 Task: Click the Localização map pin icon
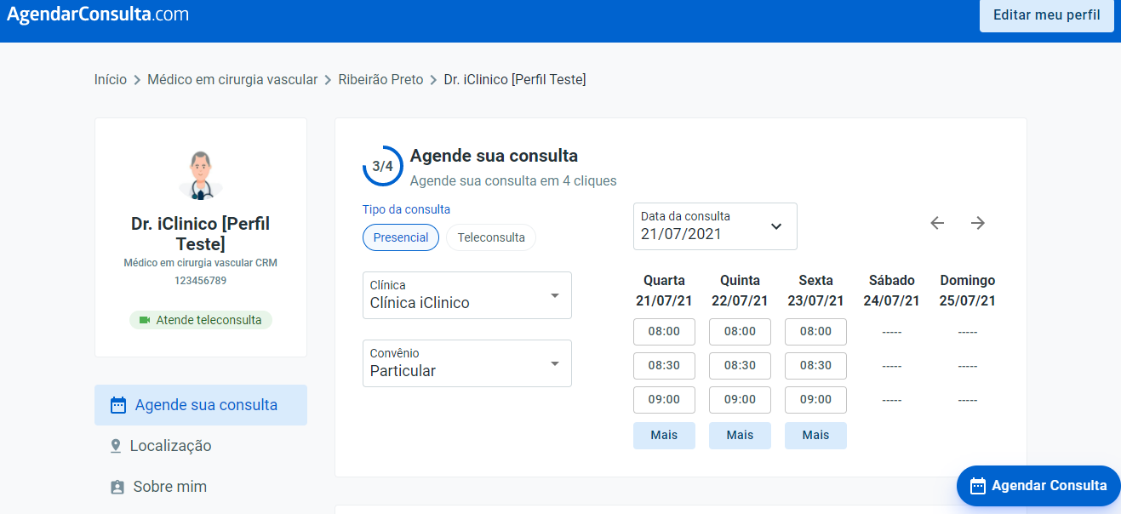(x=116, y=446)
